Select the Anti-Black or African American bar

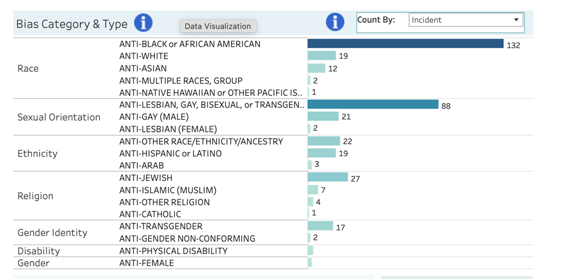click(405, 44)
